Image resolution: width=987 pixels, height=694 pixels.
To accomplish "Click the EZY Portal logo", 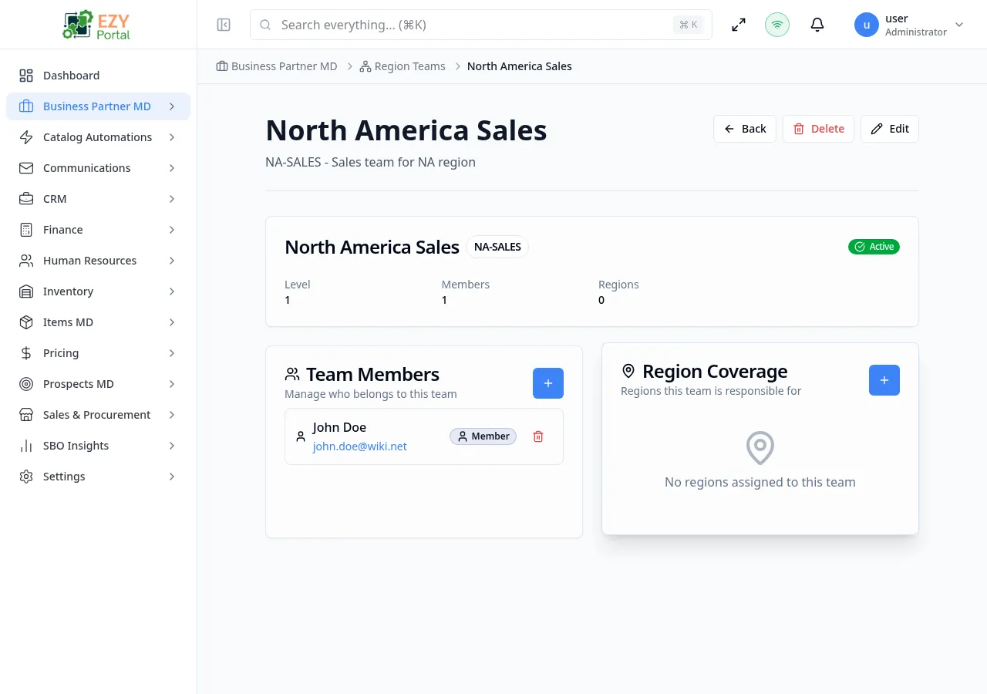I will coord(98,25).
